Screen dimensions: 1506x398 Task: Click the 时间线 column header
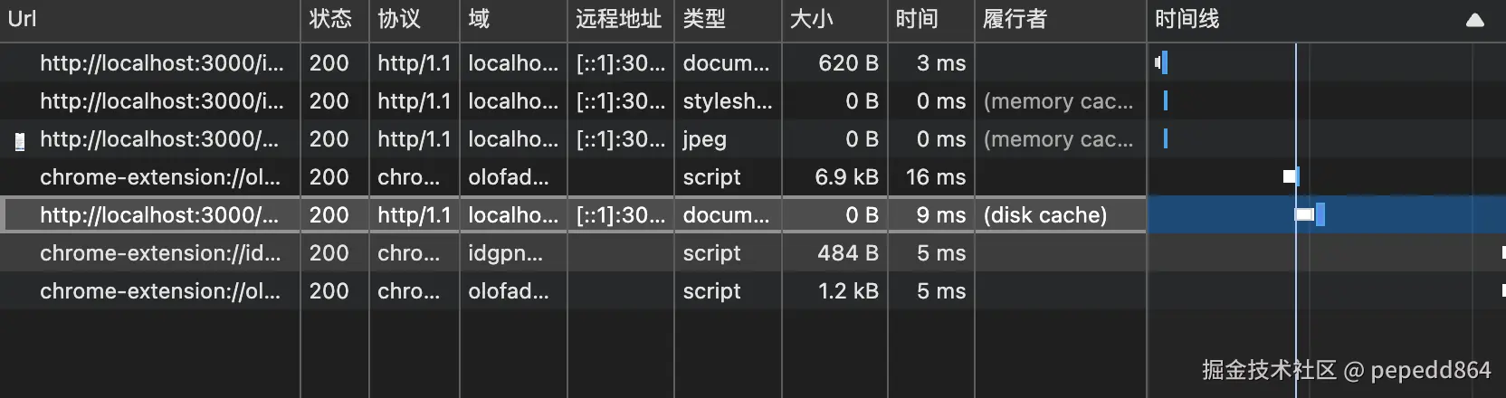click(x=1187, y=19)
